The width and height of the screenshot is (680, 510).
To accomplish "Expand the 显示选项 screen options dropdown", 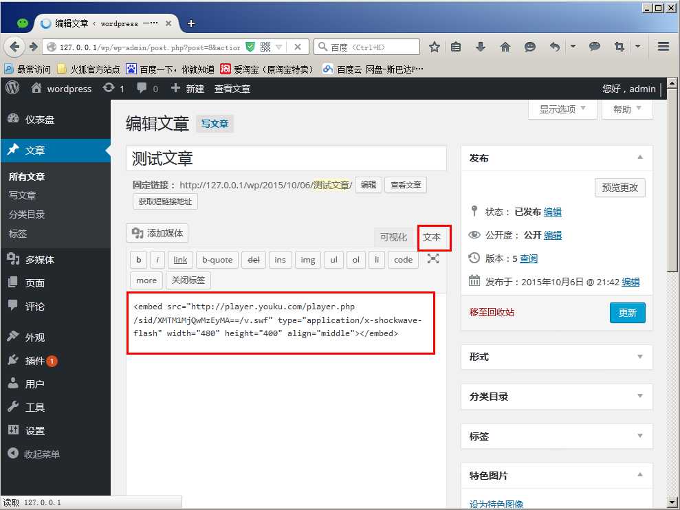I will pyautogui.click(x=562, y=109).
